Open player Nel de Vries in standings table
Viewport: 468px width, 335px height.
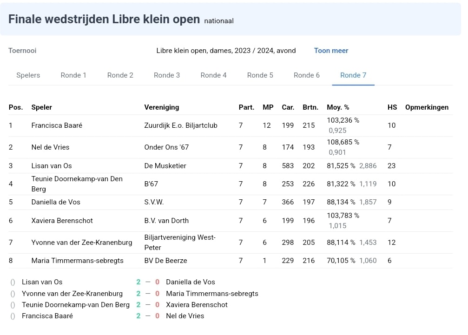point(51,147)
